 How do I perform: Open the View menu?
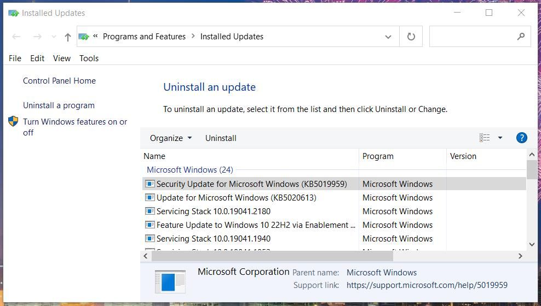point(62,58)
